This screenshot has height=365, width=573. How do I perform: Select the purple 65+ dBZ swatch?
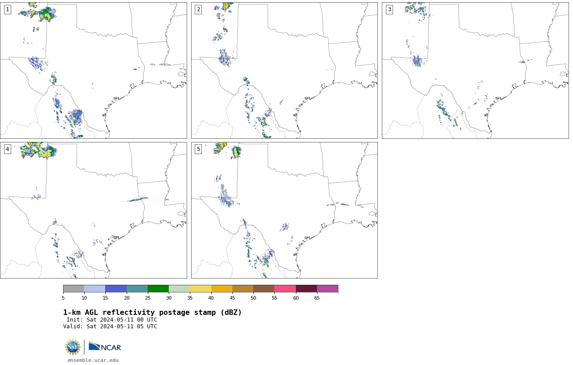coord(327,288)
